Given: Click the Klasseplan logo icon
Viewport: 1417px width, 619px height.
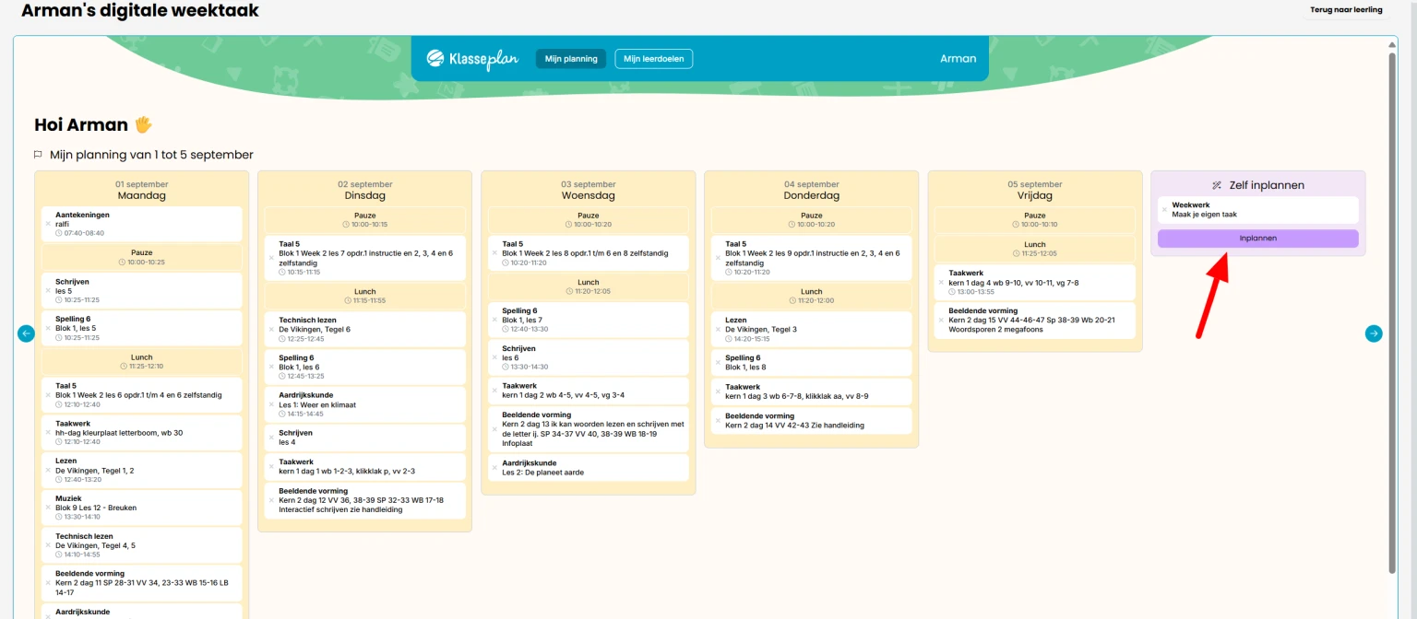Looking at the screenshot, I should point(435,59).
